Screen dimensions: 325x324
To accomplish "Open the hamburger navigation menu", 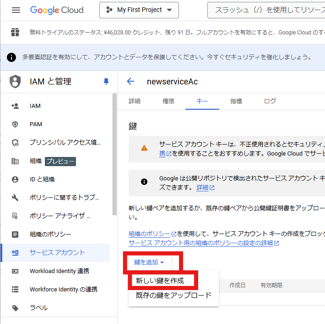I will click(x=16, y=10).
